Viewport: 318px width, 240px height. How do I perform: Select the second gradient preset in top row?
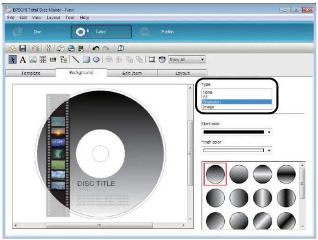click(x=239, y=174)
